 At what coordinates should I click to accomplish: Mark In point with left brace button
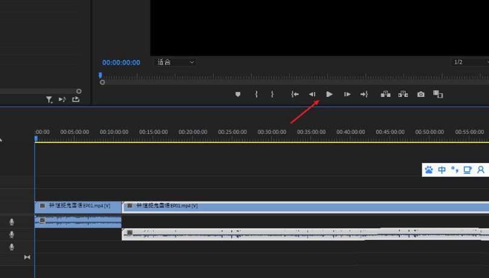tap(257, 94)
